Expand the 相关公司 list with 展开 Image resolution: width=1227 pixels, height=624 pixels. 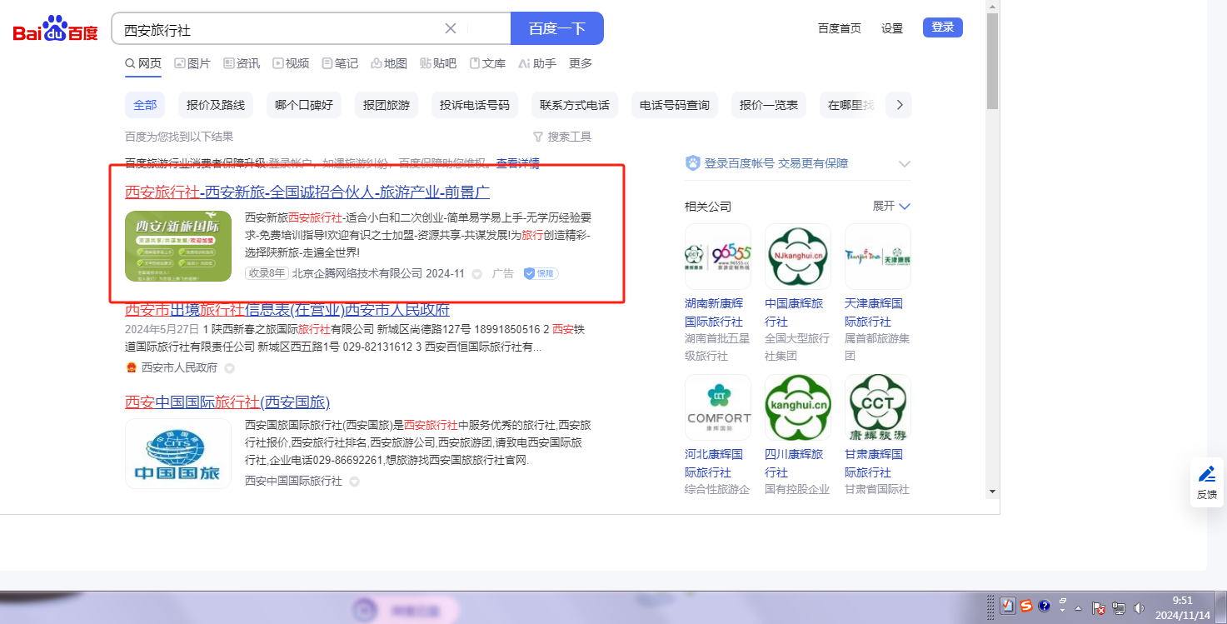point(891,206)
